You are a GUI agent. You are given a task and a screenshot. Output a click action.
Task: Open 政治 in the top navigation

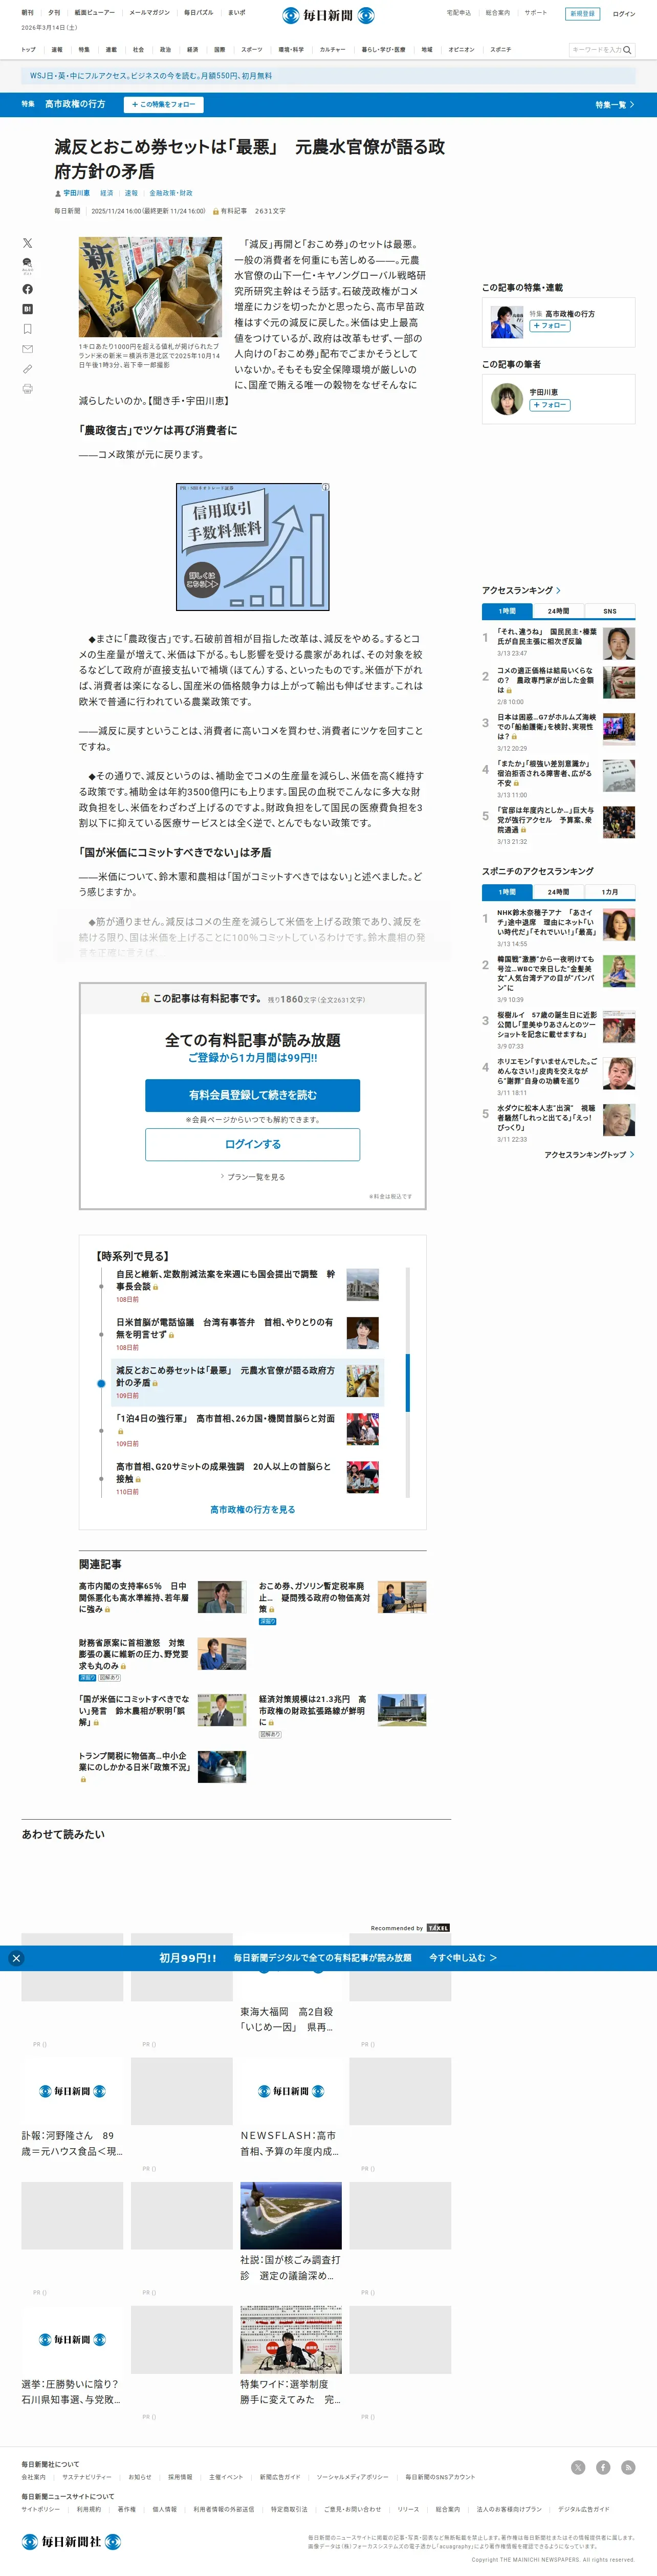point(165,49)
